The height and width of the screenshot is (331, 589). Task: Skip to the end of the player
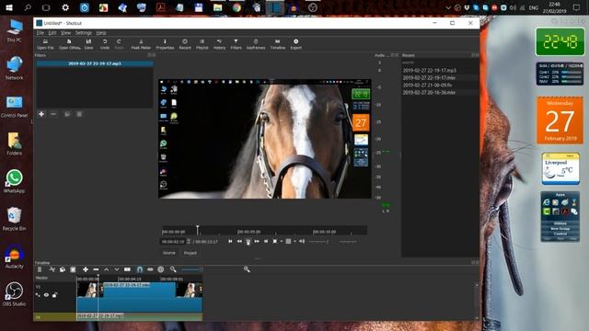[x=266, y=242]
